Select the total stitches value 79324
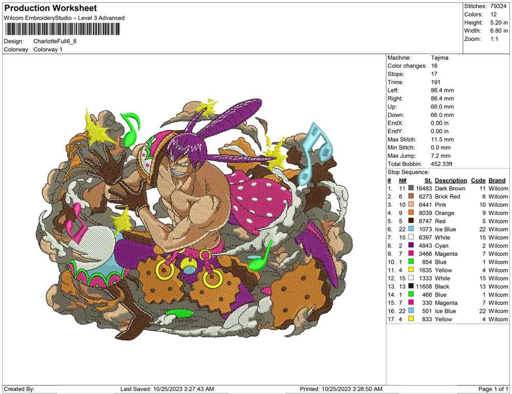The width and height of the screenshot is (512, 394). point(498,6)
